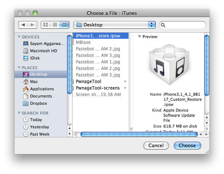The width and height of the screenshot is (224, 174).
Task: Open the PwnageTool-screens folder
Action: (x=98, y=88)
